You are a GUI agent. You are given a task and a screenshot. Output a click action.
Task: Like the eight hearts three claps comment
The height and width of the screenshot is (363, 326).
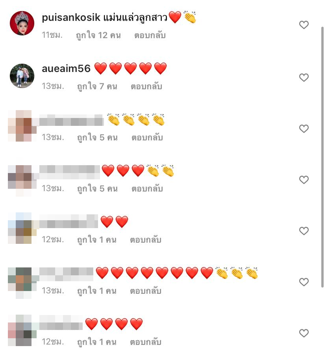304,282
